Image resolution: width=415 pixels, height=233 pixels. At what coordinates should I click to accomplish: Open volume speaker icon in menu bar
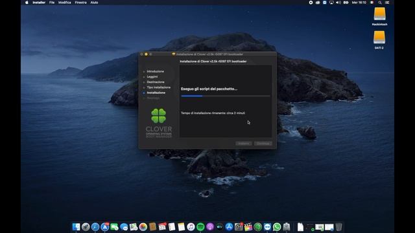338,3
